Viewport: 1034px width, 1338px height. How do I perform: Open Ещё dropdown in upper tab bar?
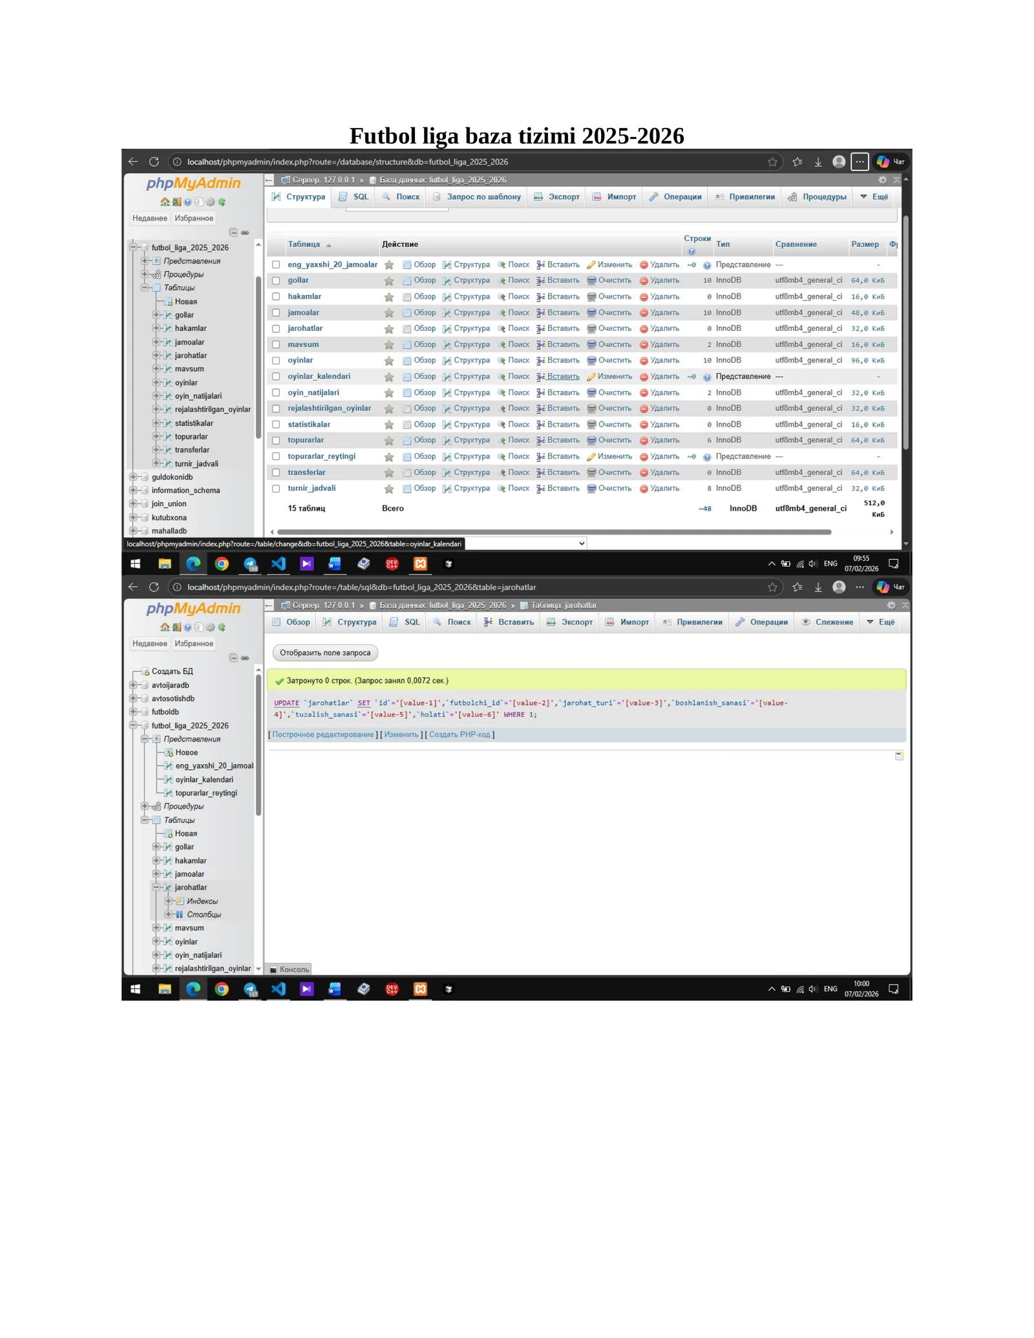point(874,196)
